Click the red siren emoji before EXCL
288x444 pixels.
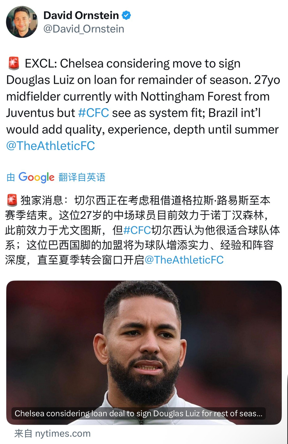point(13,64)
